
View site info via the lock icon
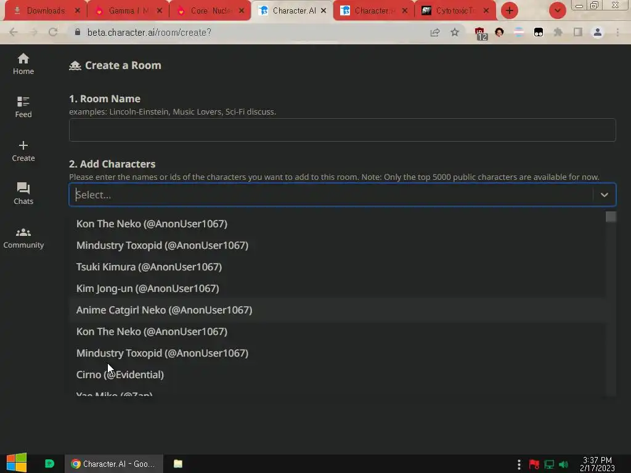point(78,32)
